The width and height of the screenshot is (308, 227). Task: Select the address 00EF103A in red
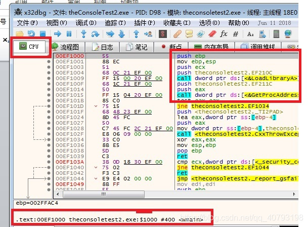[69, 162]
